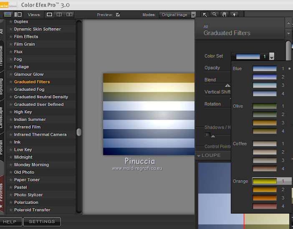The width and height of the screenshot is (293, 229).
Task: Collapse the LOUPE section
Action: pos(199,156)
